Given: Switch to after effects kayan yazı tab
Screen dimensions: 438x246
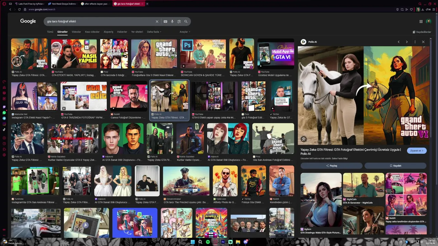Looking at the screenshot, I should (95, 4).
